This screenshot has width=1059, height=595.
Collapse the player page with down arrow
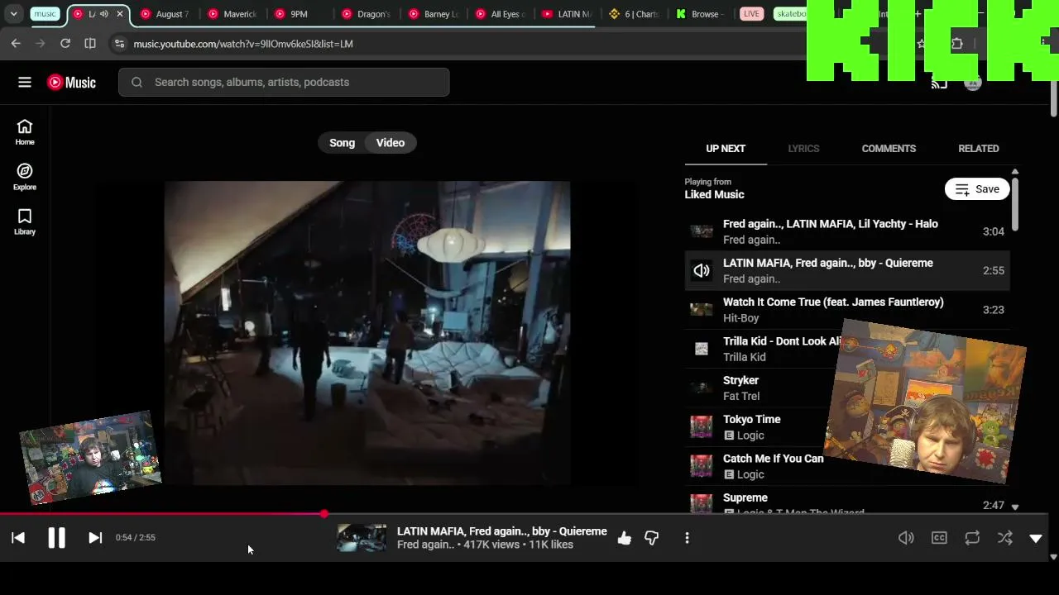(1036, 538)
